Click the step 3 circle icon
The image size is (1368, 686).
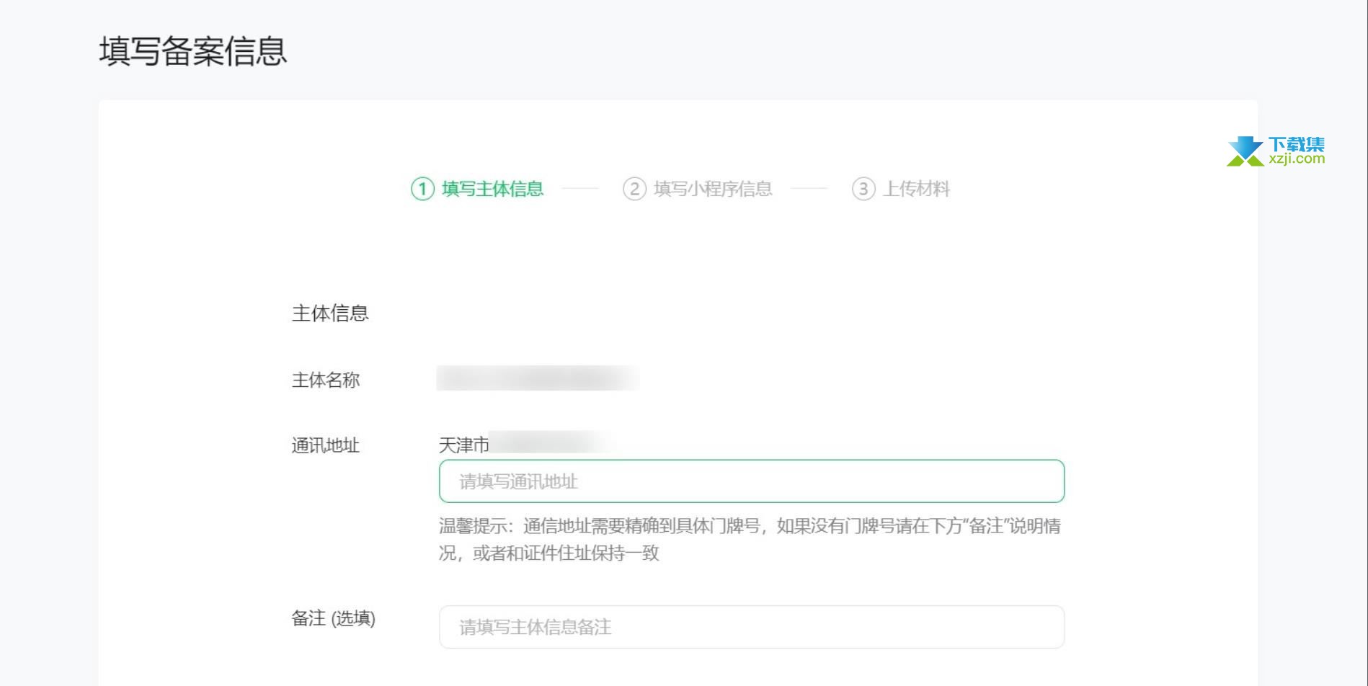pyautogui.click(x=863, y=189)
